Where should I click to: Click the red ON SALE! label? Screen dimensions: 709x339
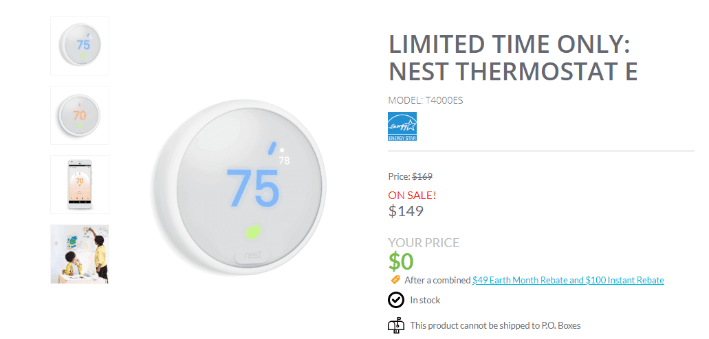[413, 195]
